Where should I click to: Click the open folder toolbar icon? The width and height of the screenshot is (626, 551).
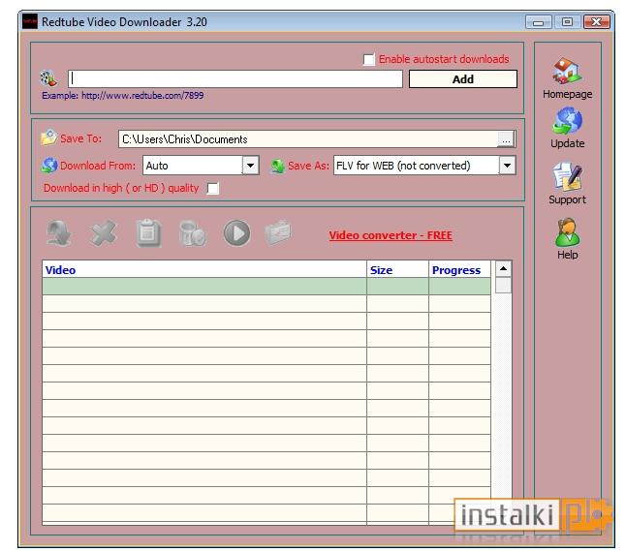coord(278,232)
